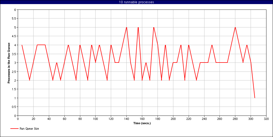The height and width of the screenshot is (137, 273).
Task: Click the peak data point at 175 seconds
Action: point(154,27)
